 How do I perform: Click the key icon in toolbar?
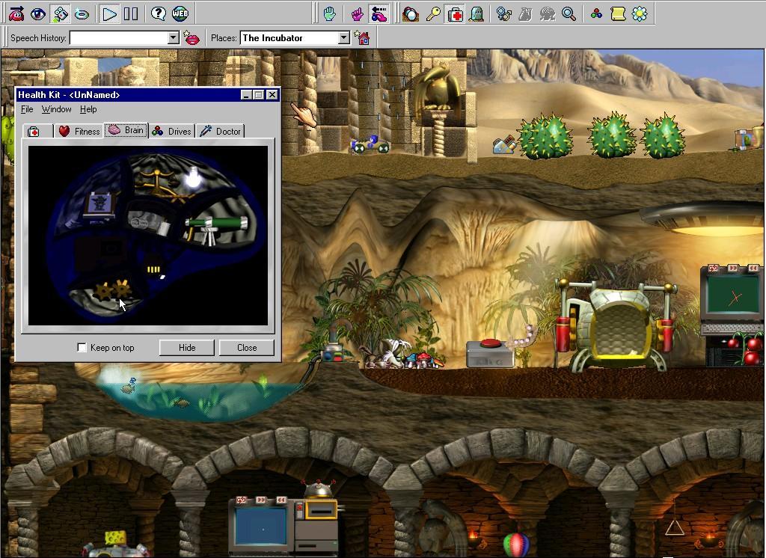tap(433, 13)
